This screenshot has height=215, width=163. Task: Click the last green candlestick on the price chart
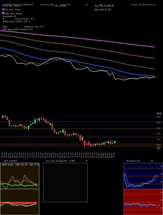(x=115, y=142)
